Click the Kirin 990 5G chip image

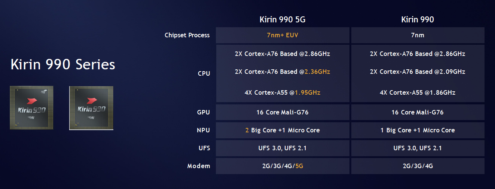(x=31, y=108)
